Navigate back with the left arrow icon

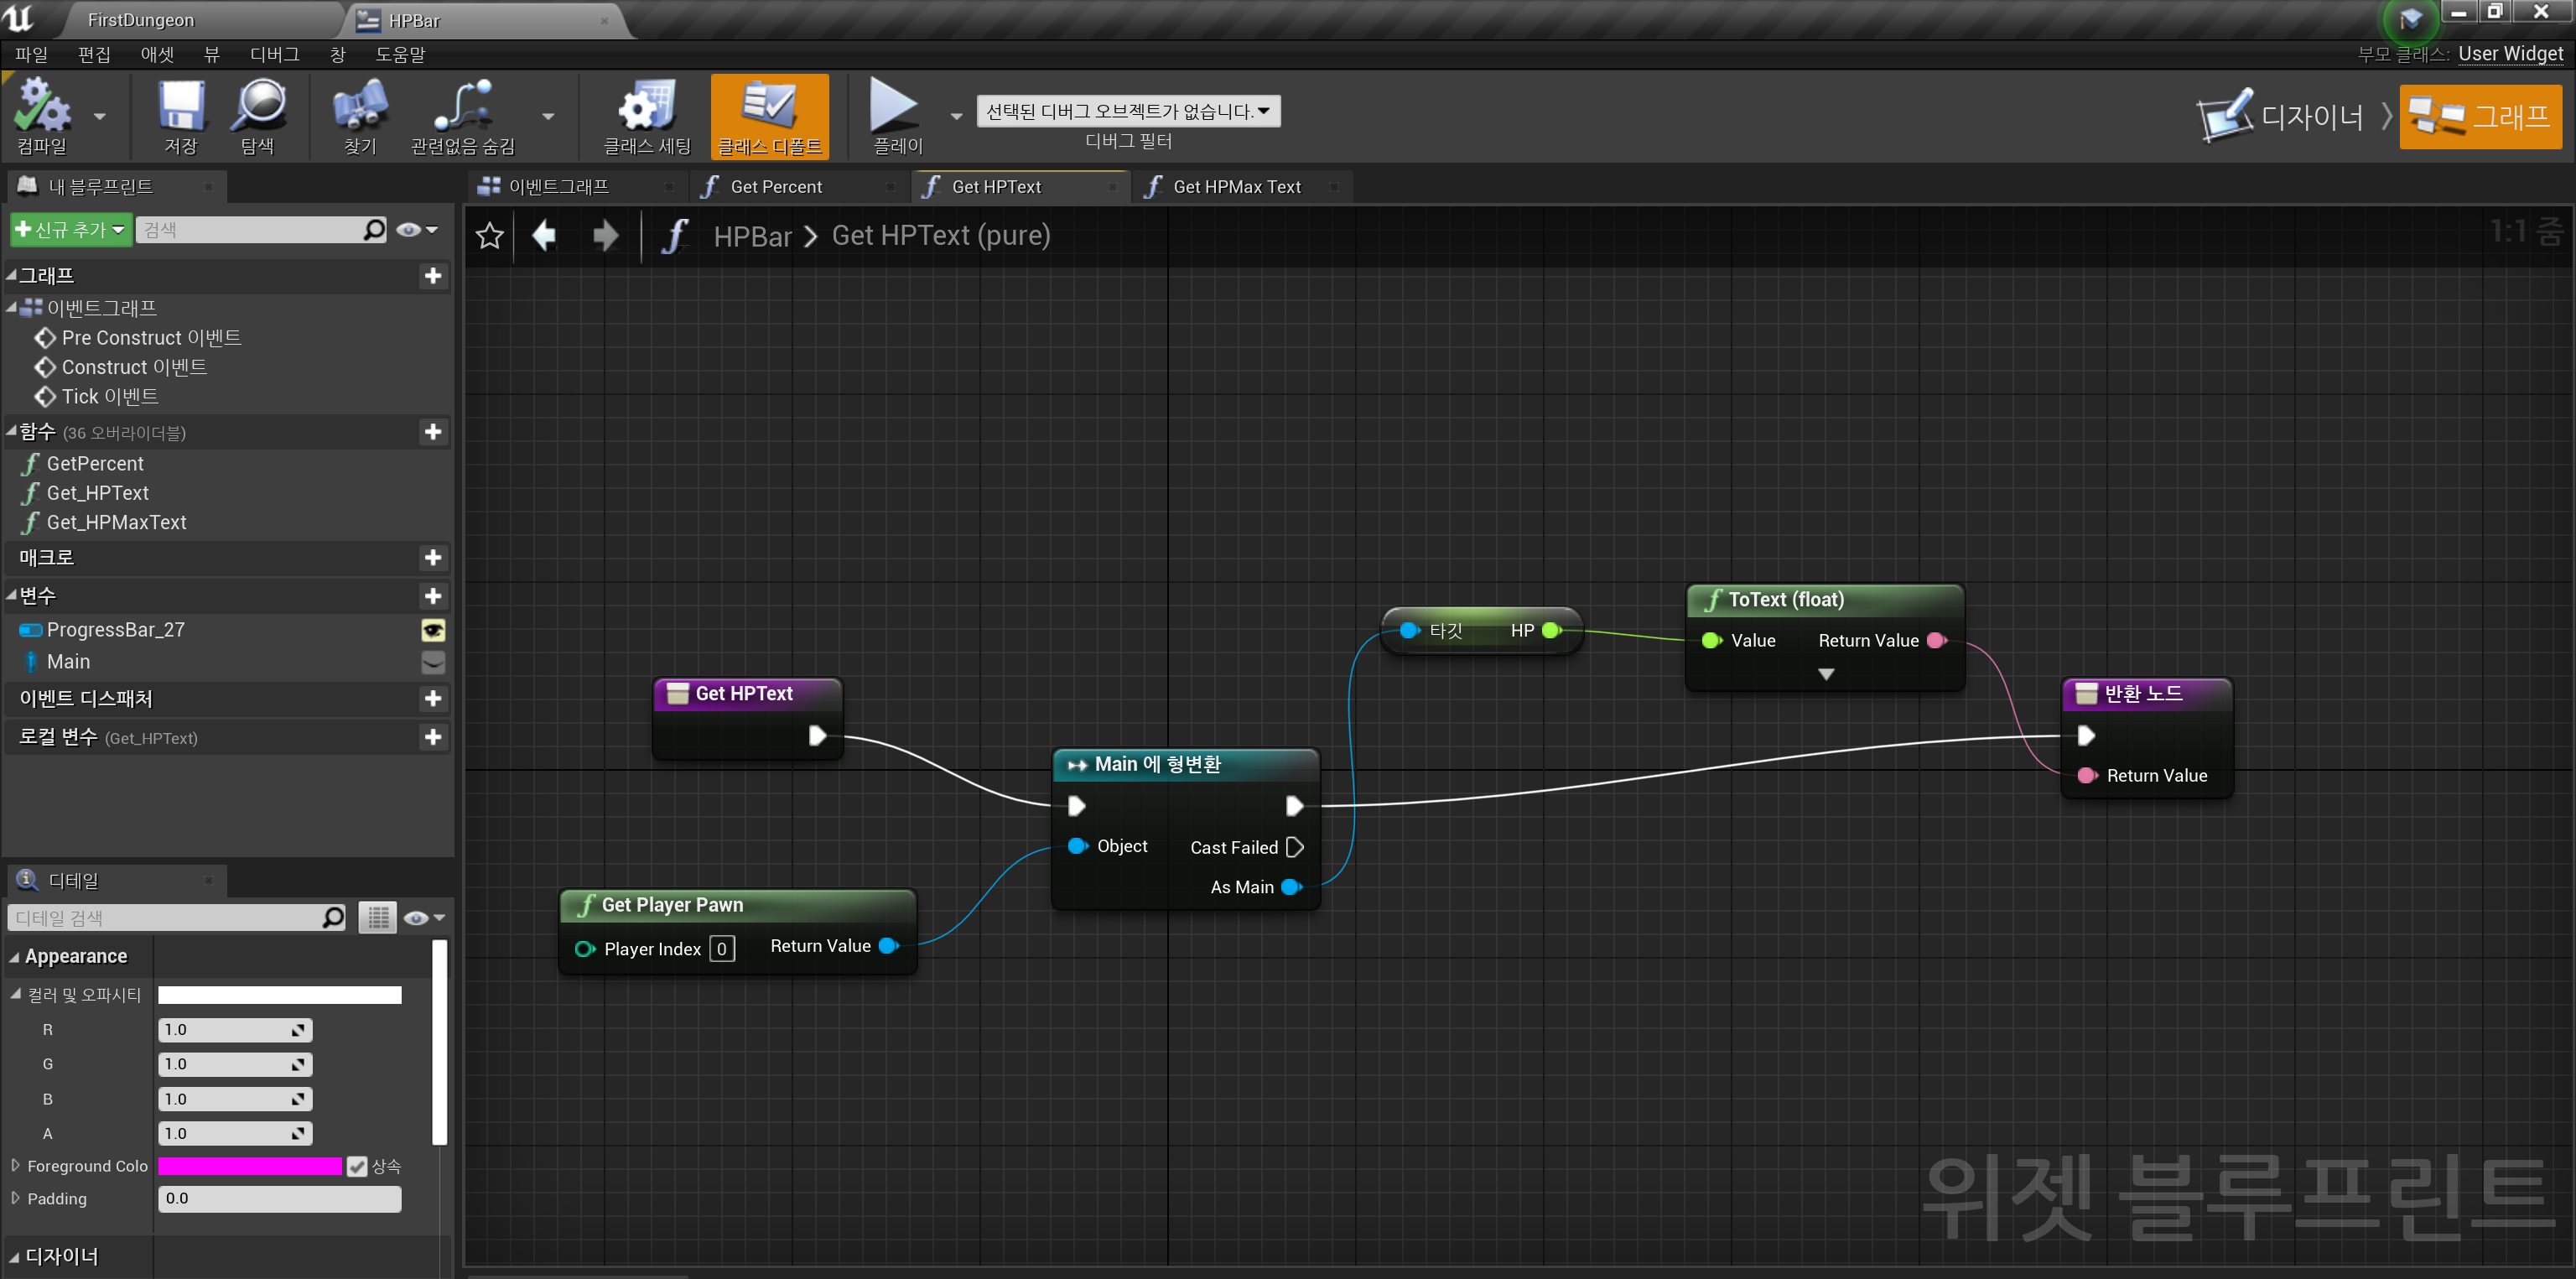tap(544, 236)
